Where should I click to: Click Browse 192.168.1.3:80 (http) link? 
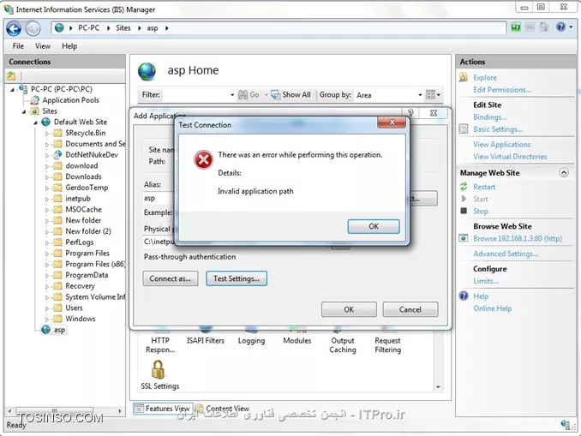pos(518,239)
